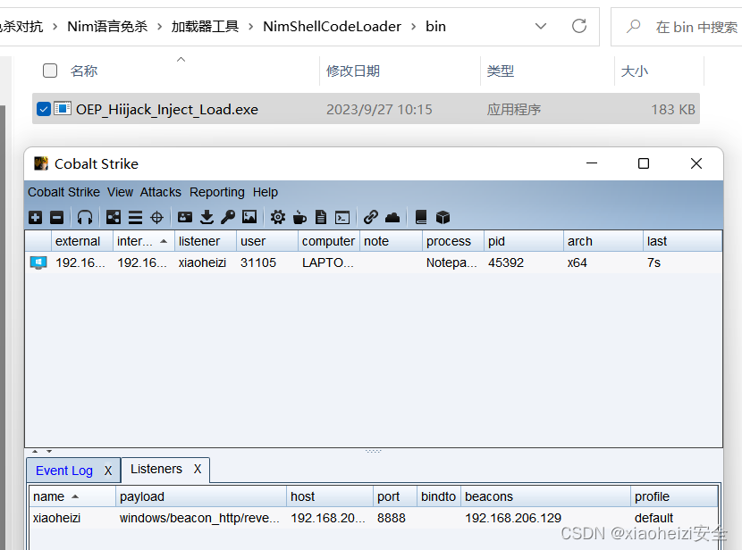Click the OEP_Hijack_Inject_Load.exe file icon
Viewport: 742px width, 550px height.
click(63, 109)
